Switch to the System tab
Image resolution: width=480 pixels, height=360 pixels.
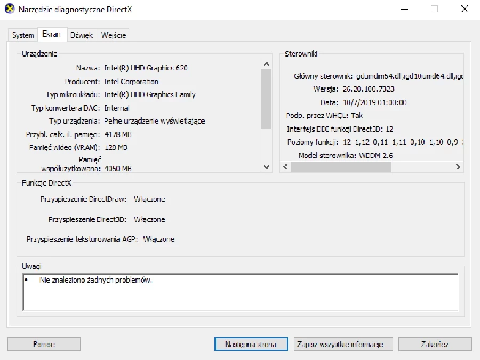(23, 35)
